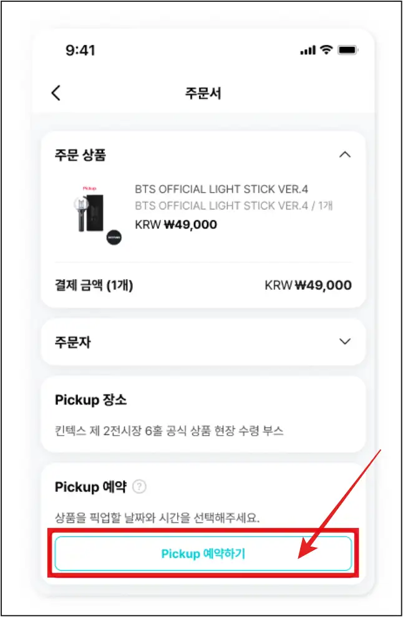
Task: Click the 주문 상품 section header
Action: 80,155
